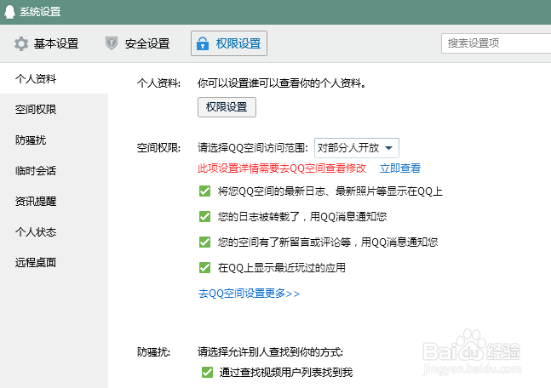This screenshot has height=388, width=551.
Task: Toggle 您的日志被转载了 notification checkbox
Action: (205, 217)
